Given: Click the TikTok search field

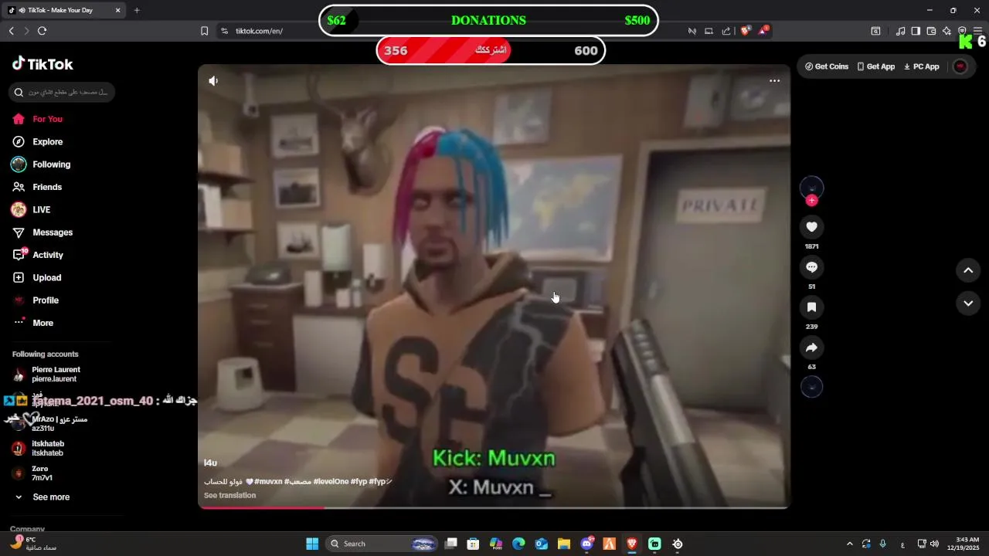Looking at the screenshot, I should 62,92.
